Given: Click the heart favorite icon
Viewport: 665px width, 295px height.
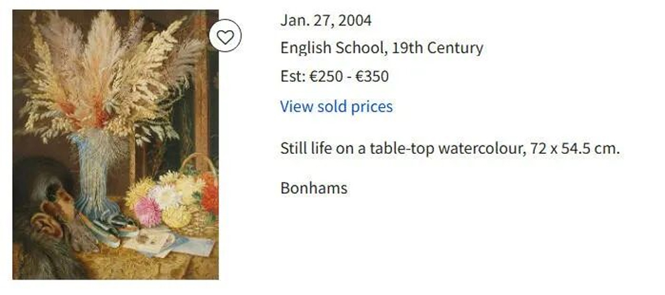Looking at the screenshot, I should coord(226,37).
